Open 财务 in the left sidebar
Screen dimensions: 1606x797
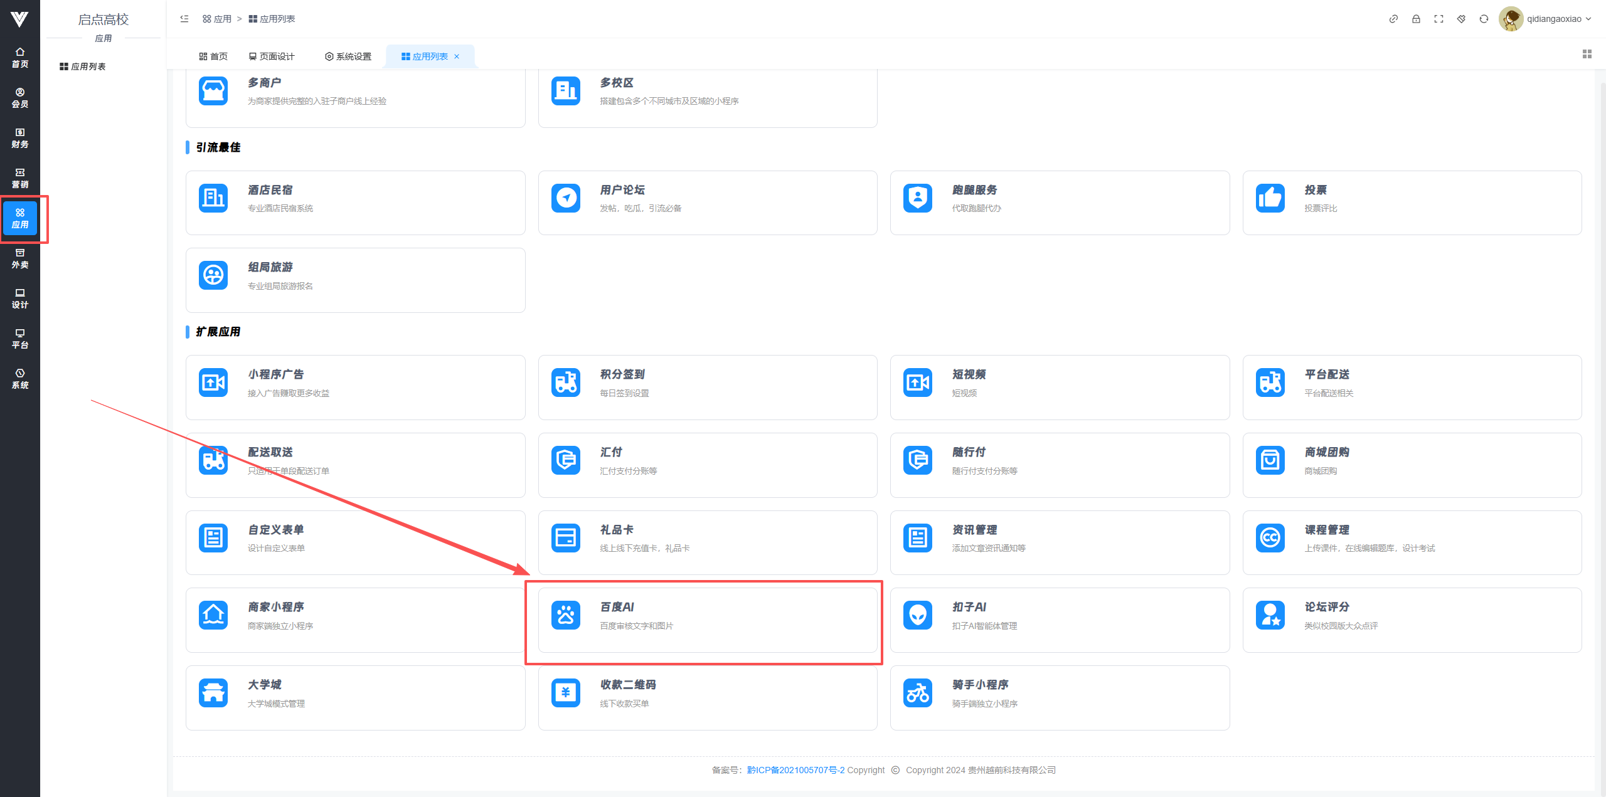click(x=20, y=138)
